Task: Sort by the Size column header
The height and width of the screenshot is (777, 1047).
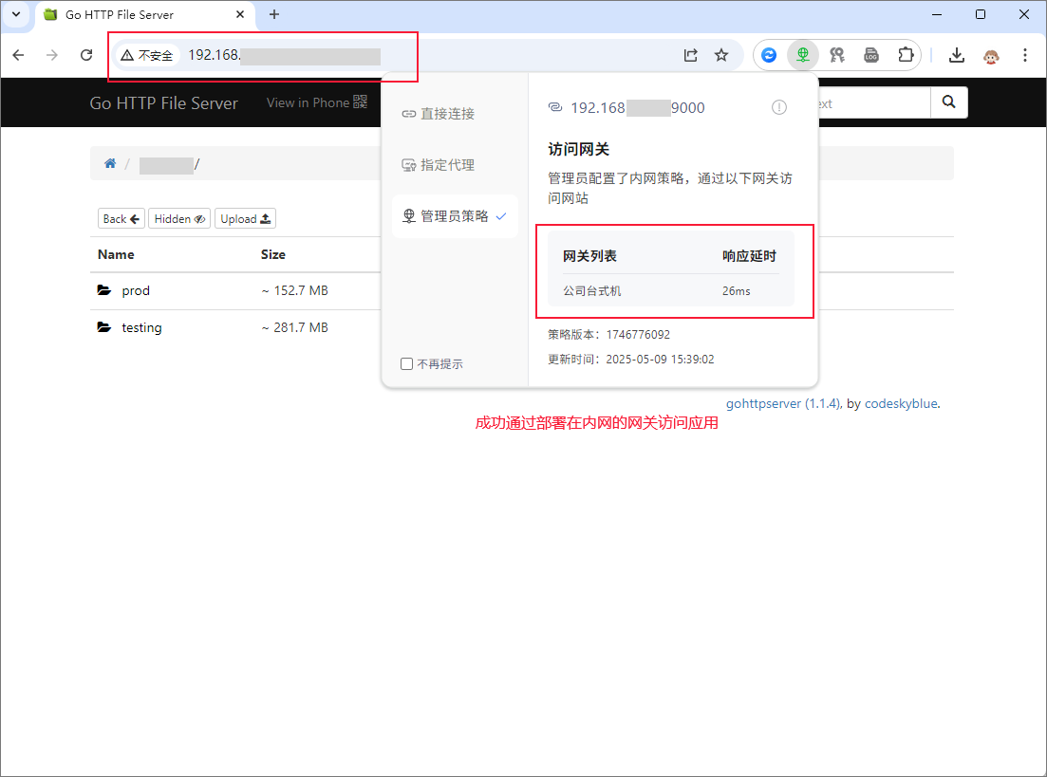Action: [x=273, y=254]
